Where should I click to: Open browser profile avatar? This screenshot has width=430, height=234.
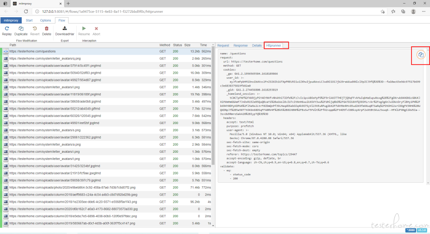pyautogui.click(x=413, y=11)
